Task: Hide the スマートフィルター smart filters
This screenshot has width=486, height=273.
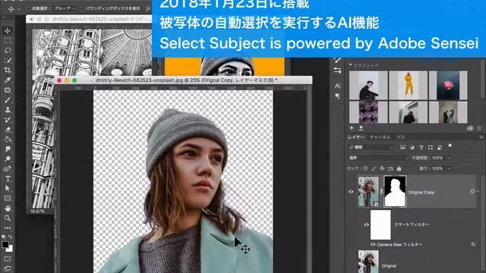Action: tap(366, 224)
